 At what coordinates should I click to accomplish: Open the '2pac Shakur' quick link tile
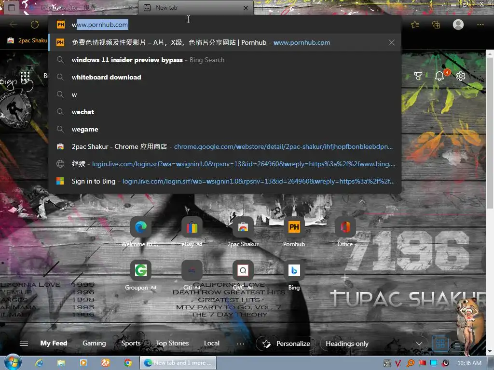tap(243, 232)
